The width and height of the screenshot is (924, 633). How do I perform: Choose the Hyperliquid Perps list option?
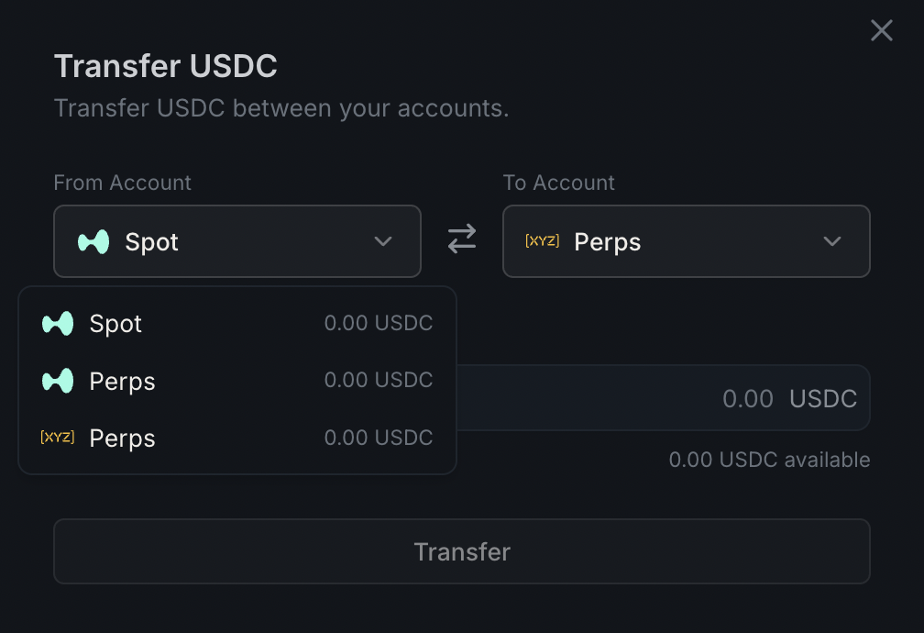pos(122,381)
